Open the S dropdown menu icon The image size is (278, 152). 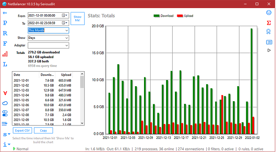(7, 135)
